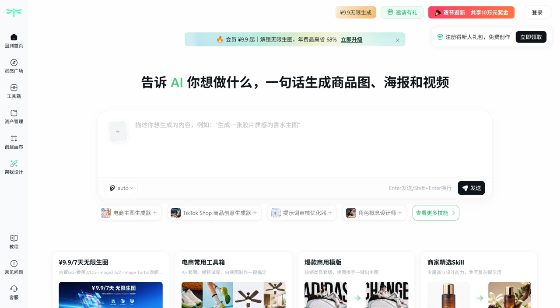Viewport: 560px width, 308px height.
Task: Select 创建画布 canvas icon
Action: tap(14, 138)
